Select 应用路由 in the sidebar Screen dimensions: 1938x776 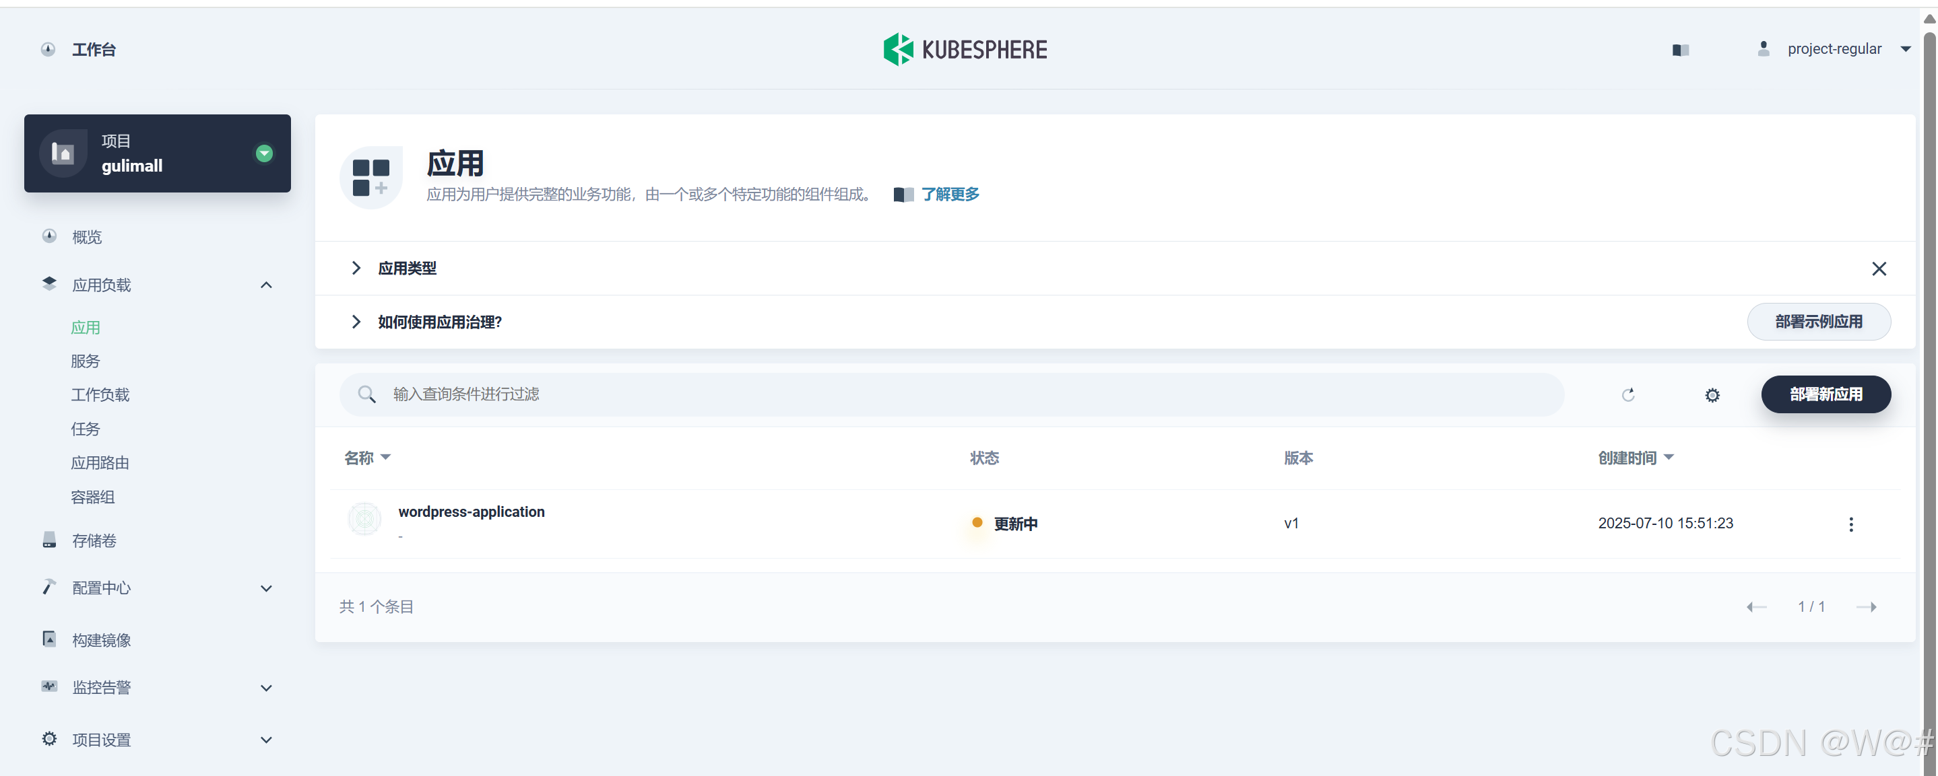click(x=100, y=462)
